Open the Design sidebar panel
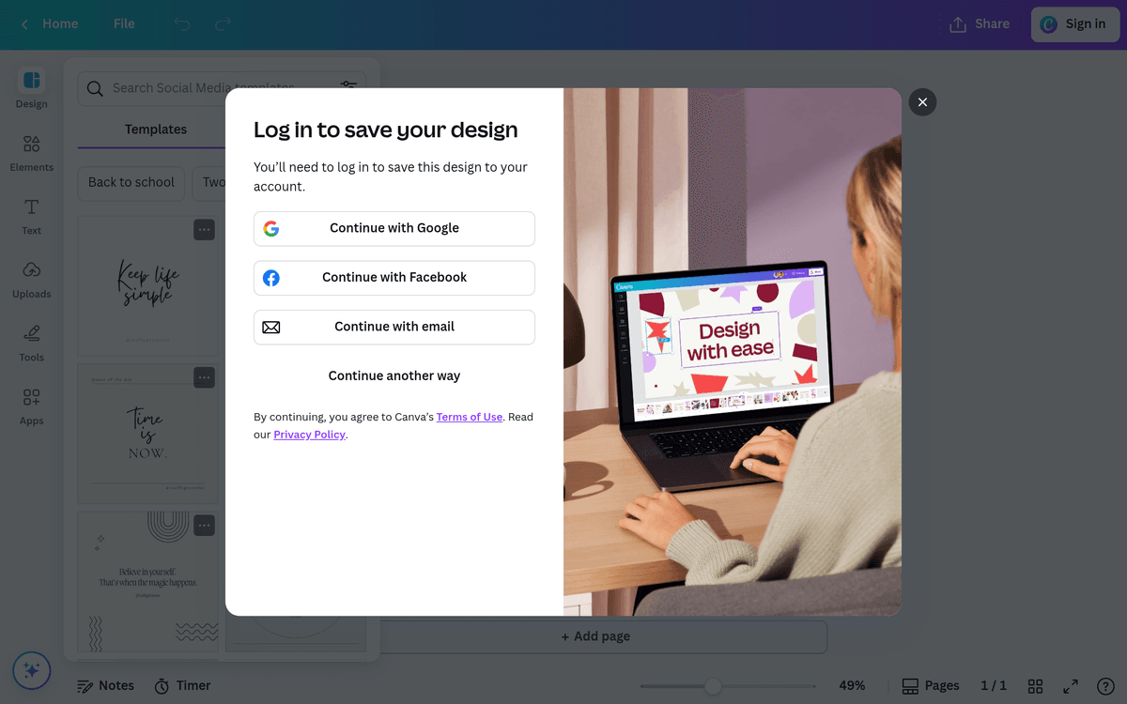The width and height of the screenshot is (1127, 704). coord(31,89)
